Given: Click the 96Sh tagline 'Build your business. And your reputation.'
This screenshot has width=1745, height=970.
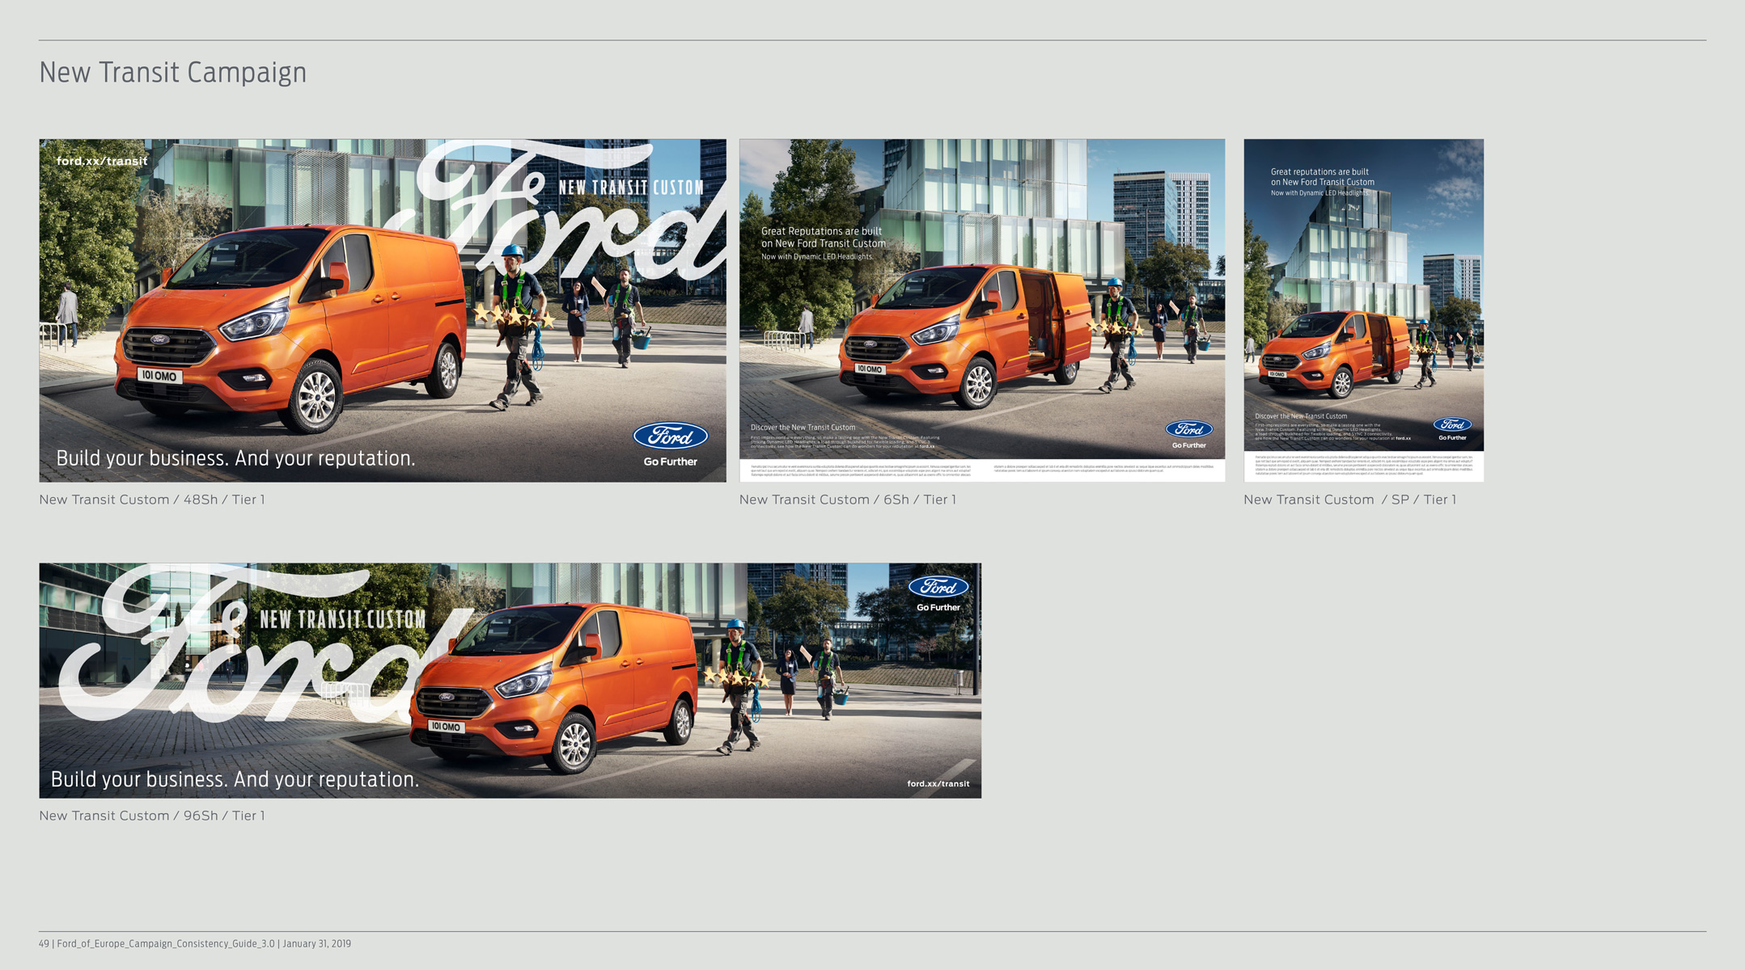Looking at the screenshot, I should 235,779.
